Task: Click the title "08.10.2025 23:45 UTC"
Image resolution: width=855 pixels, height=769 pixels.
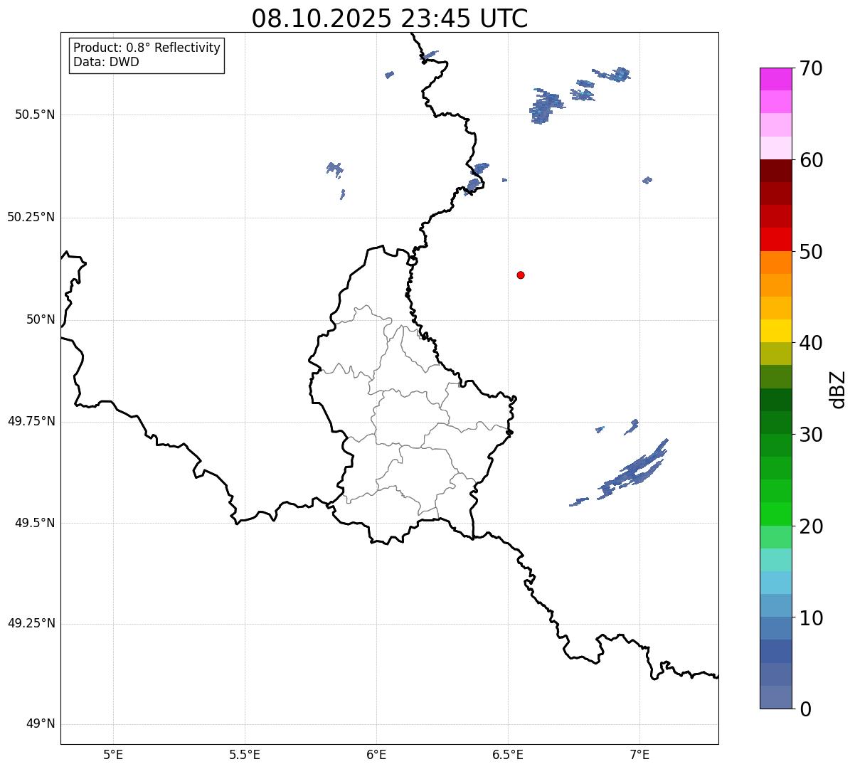Action: (x=390, y=18)
